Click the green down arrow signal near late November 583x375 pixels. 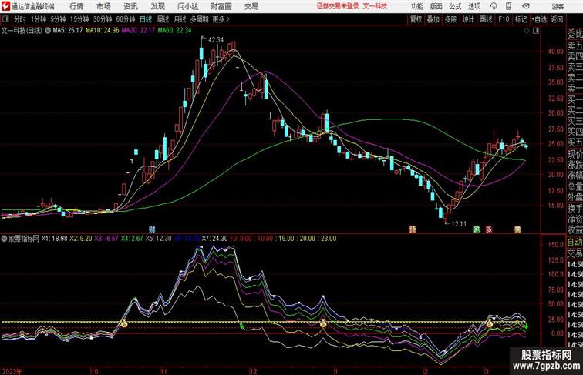pyautogui.click(x=242, y=326)
